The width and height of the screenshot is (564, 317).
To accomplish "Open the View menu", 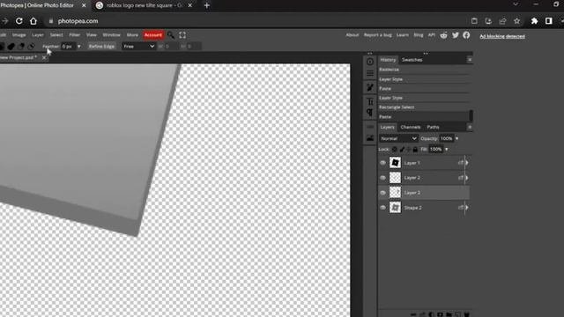I will [x=92, y=35].
